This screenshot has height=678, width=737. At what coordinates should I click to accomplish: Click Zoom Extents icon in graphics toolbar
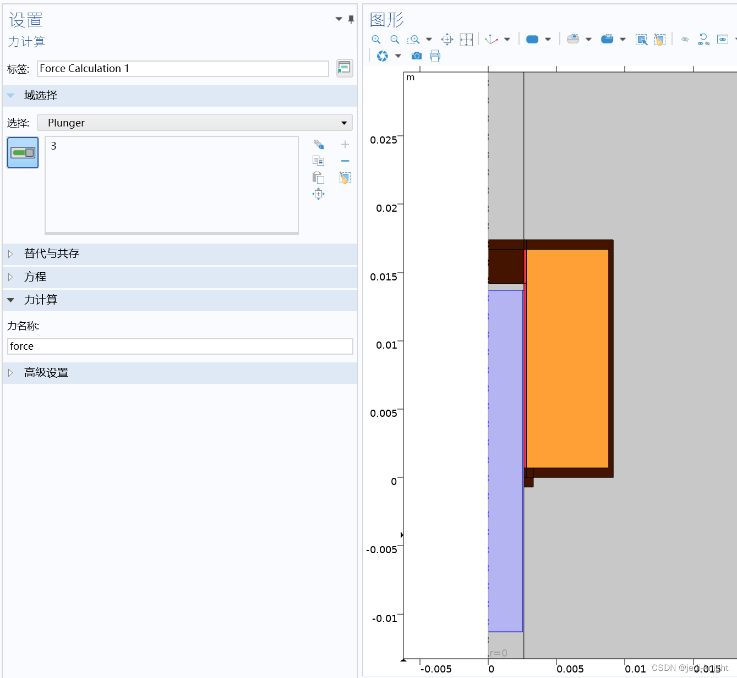pos(447,40)
